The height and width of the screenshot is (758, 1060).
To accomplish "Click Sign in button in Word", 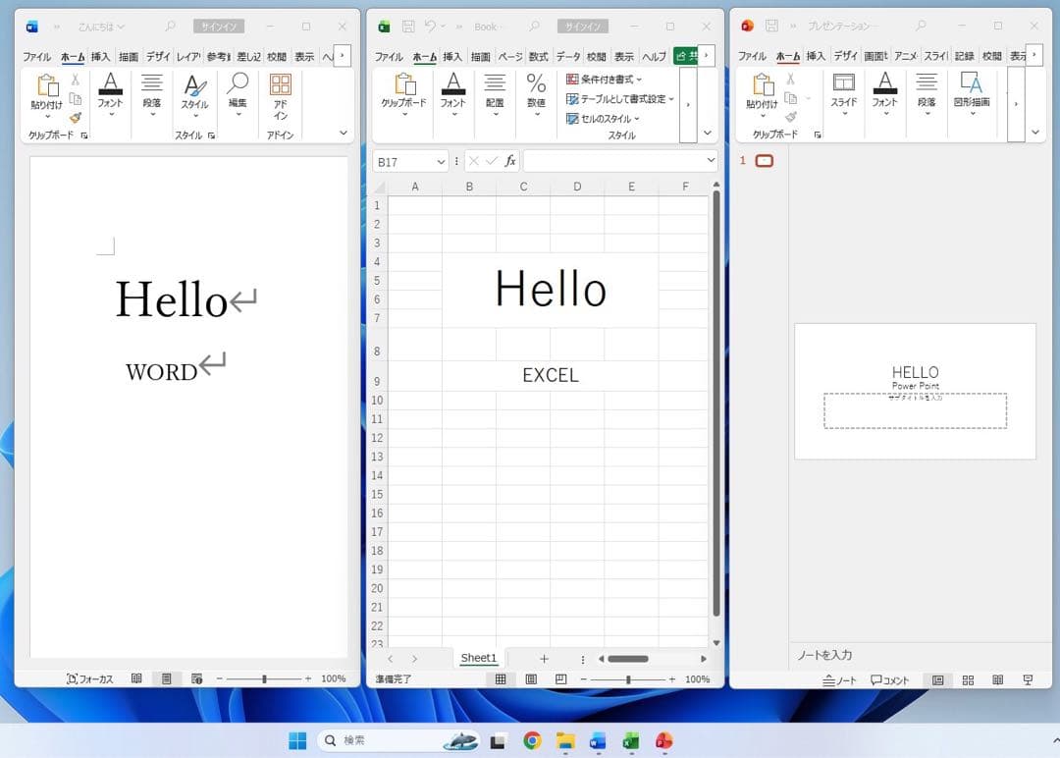I will tap(219, 27).
